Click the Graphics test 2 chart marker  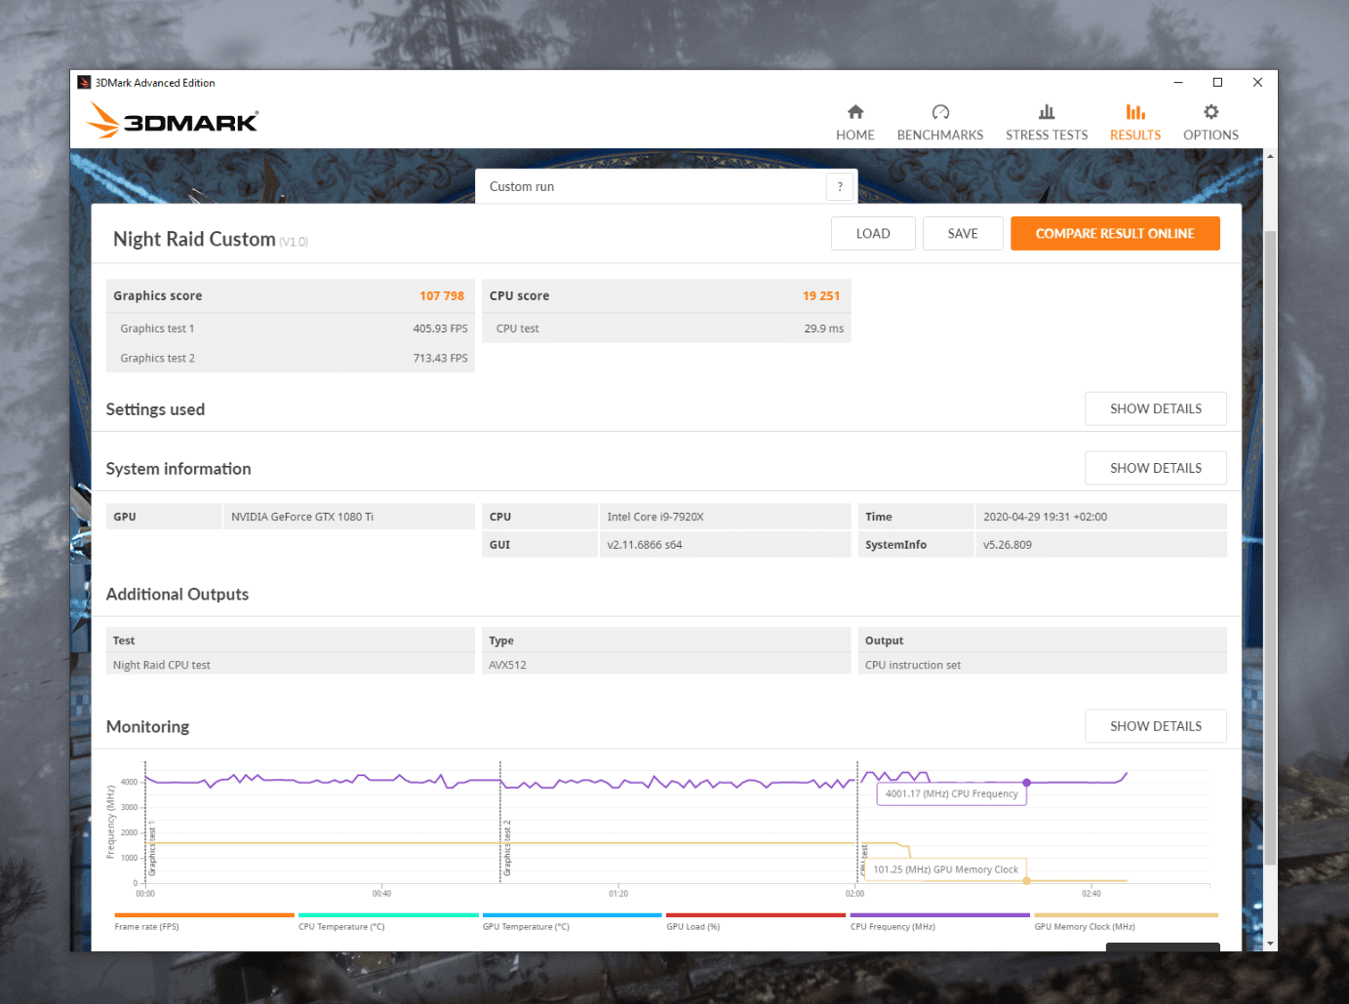(x=507, y=848)
